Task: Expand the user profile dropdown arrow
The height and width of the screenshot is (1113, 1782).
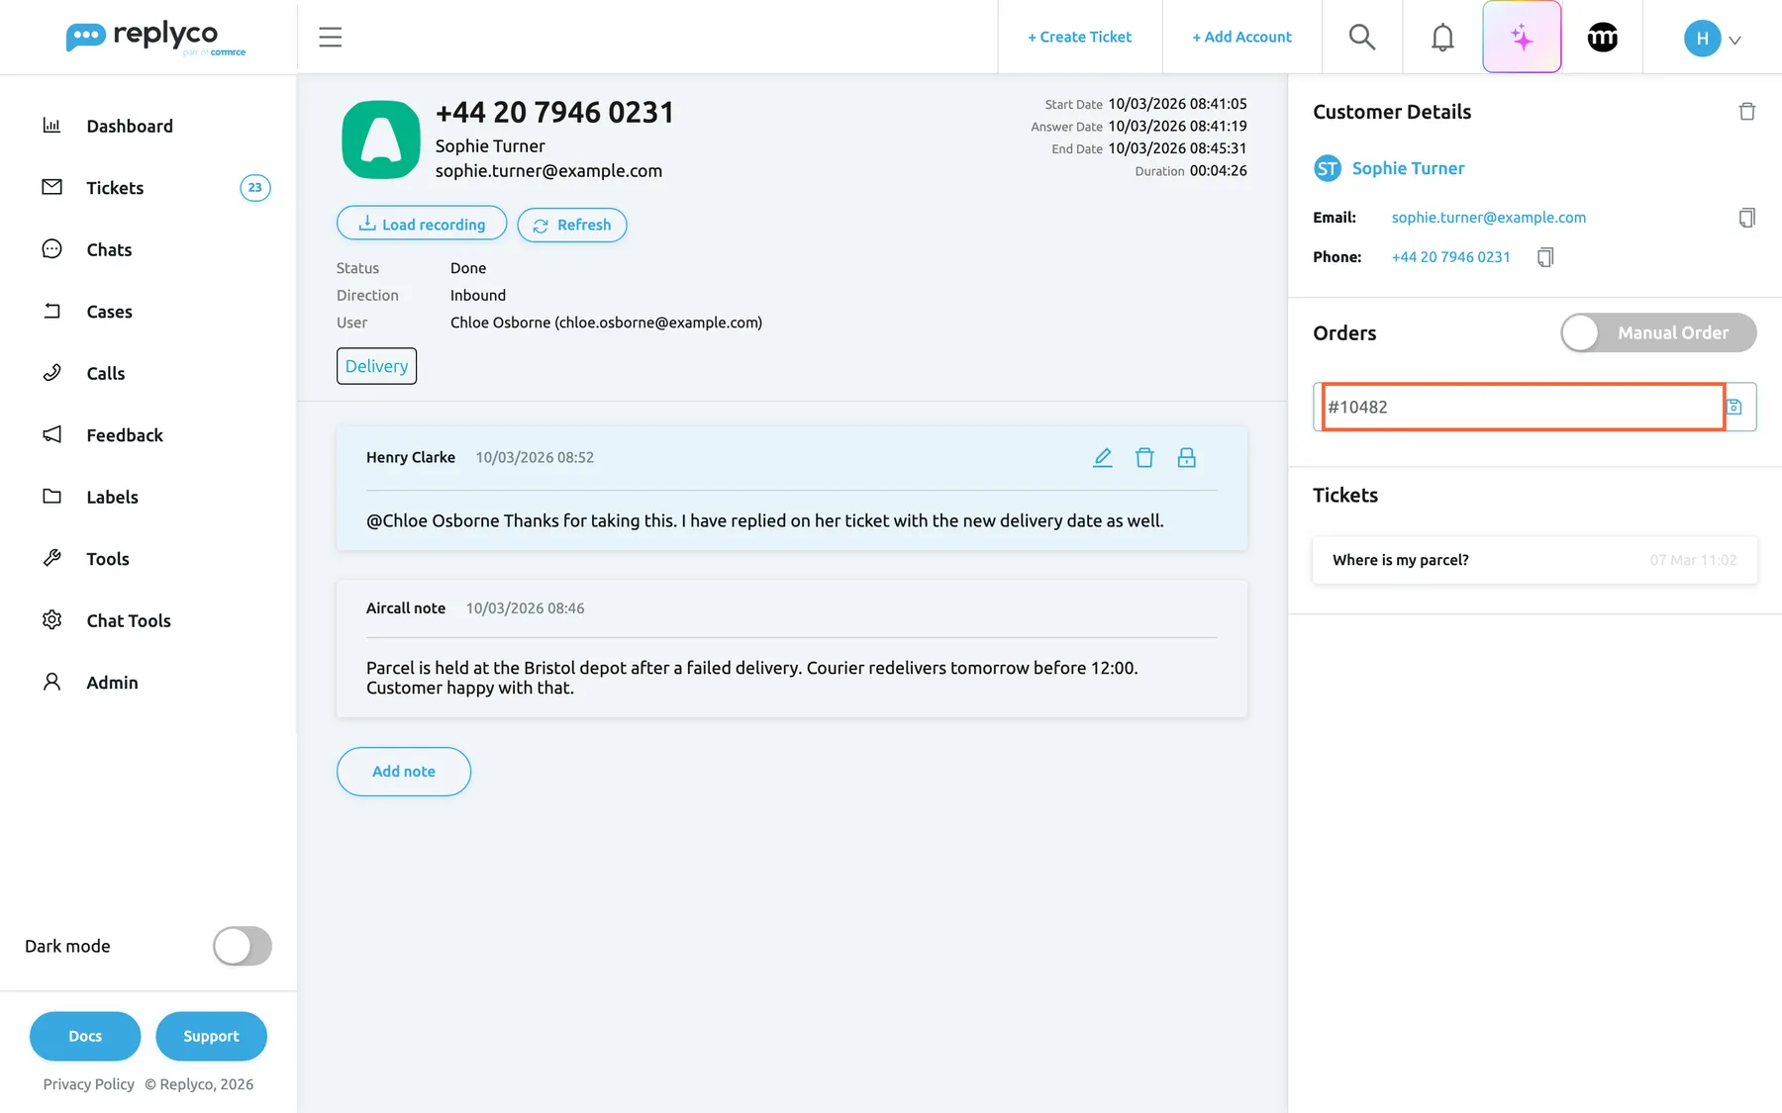Action: click(1734, 40)
